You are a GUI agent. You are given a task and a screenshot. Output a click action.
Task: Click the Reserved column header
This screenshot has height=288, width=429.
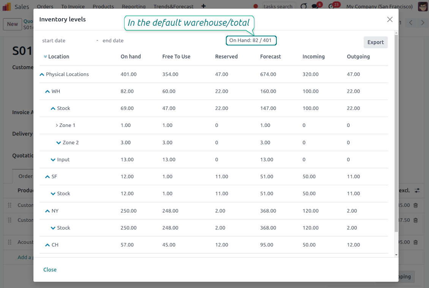tap(226, 56)
